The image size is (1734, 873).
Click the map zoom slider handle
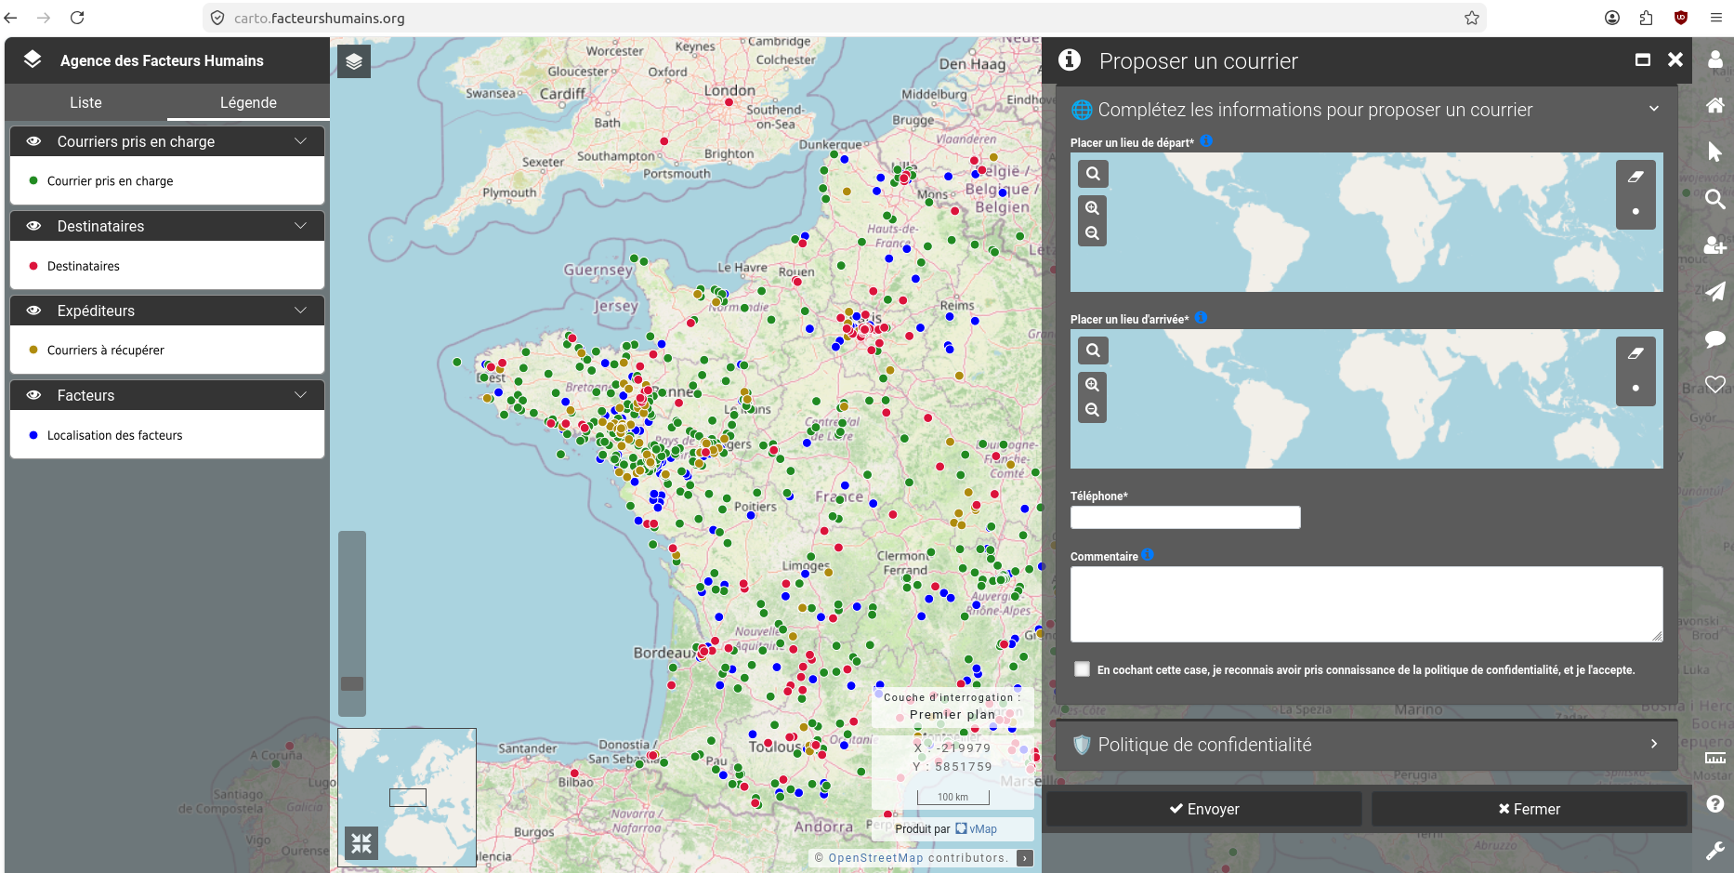point(352,683)
